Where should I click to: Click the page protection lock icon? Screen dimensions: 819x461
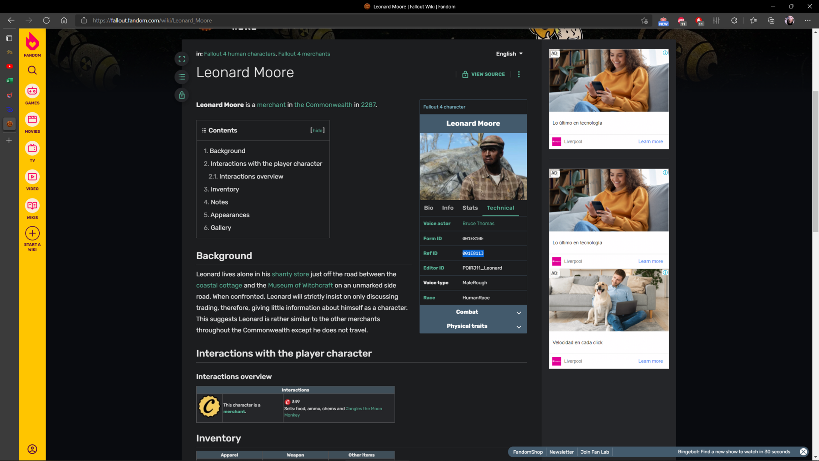(x=182, y=95)
